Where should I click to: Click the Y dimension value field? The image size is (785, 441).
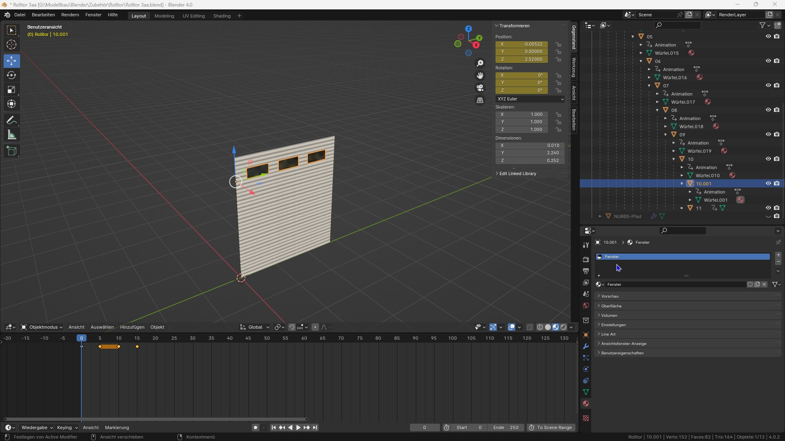530,153
